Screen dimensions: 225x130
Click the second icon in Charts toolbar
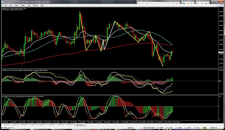202,3
